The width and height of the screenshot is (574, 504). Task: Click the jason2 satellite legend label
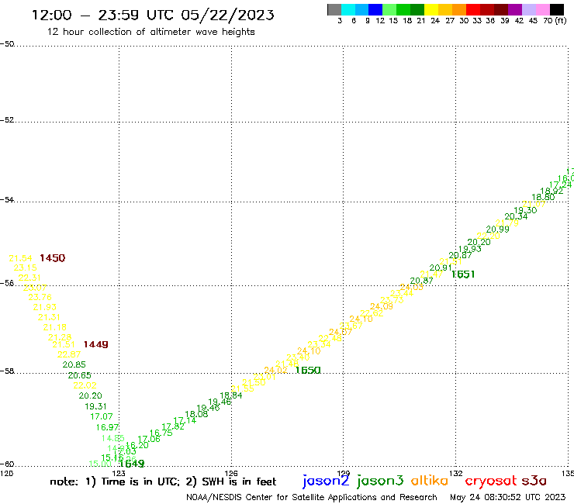326,481
